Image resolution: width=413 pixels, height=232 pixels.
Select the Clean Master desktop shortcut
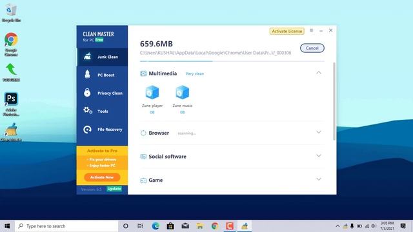[x=11, y=132]
